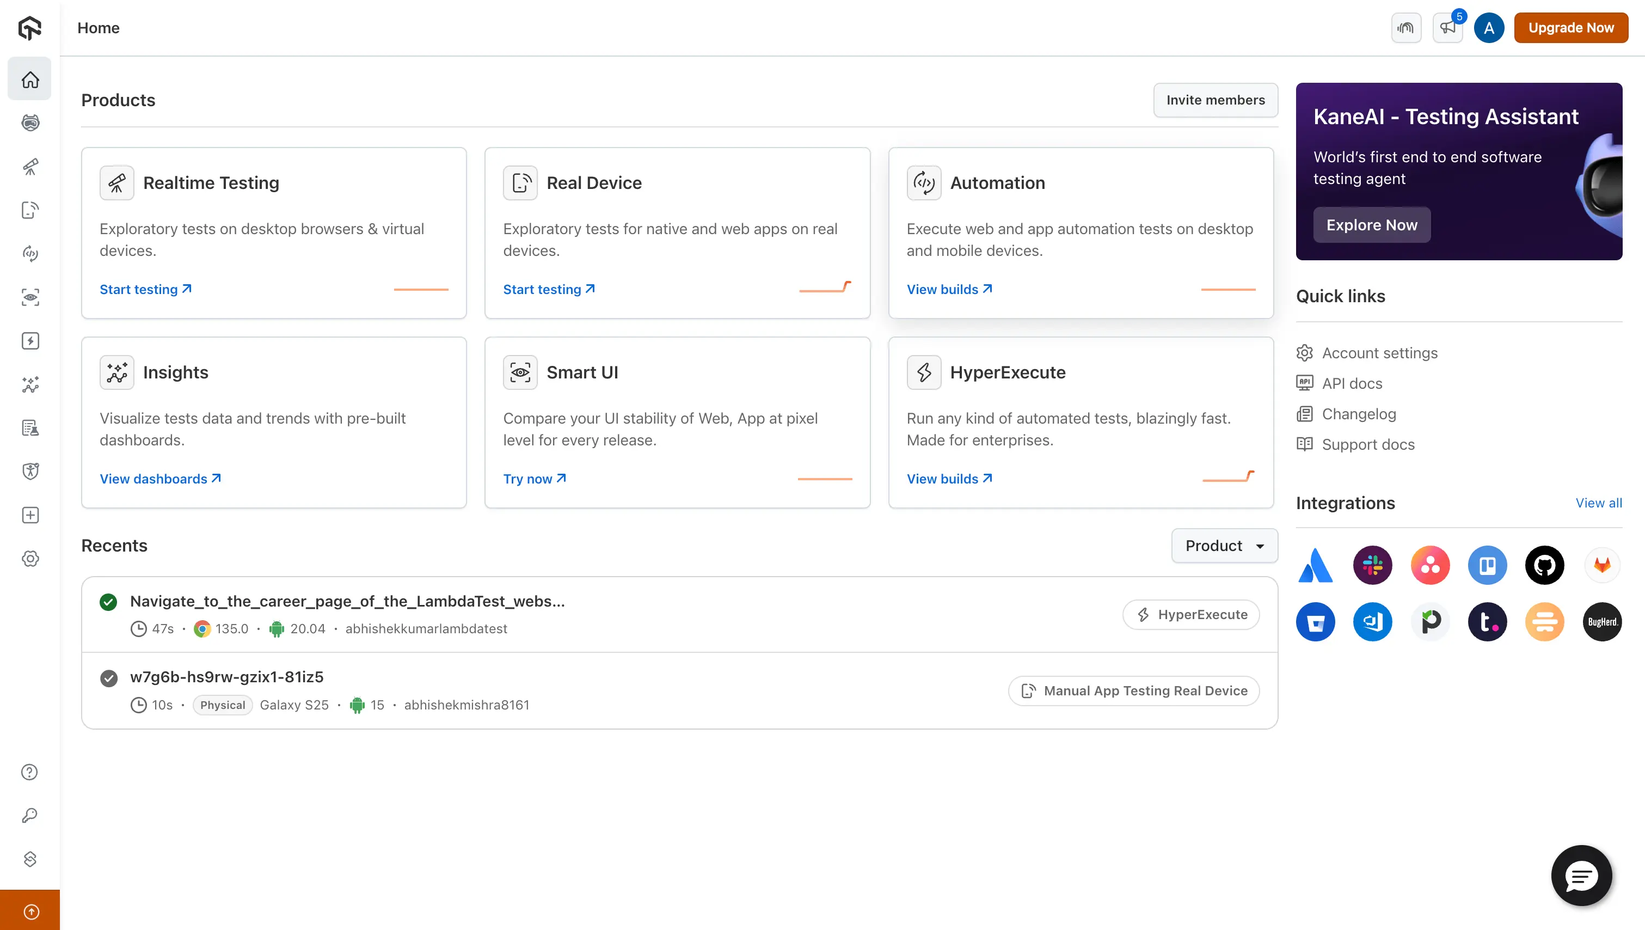Click the KaneAI robot sidebar icon
Image resolution: width=1645 pixels, height=930 pixels.
(x=30, y=123)
